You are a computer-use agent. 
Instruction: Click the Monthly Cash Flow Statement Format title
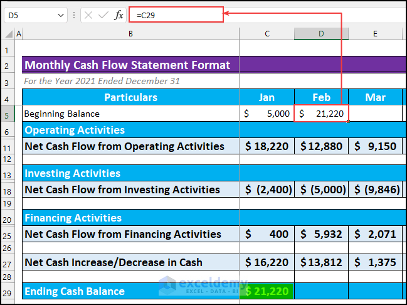127,65
